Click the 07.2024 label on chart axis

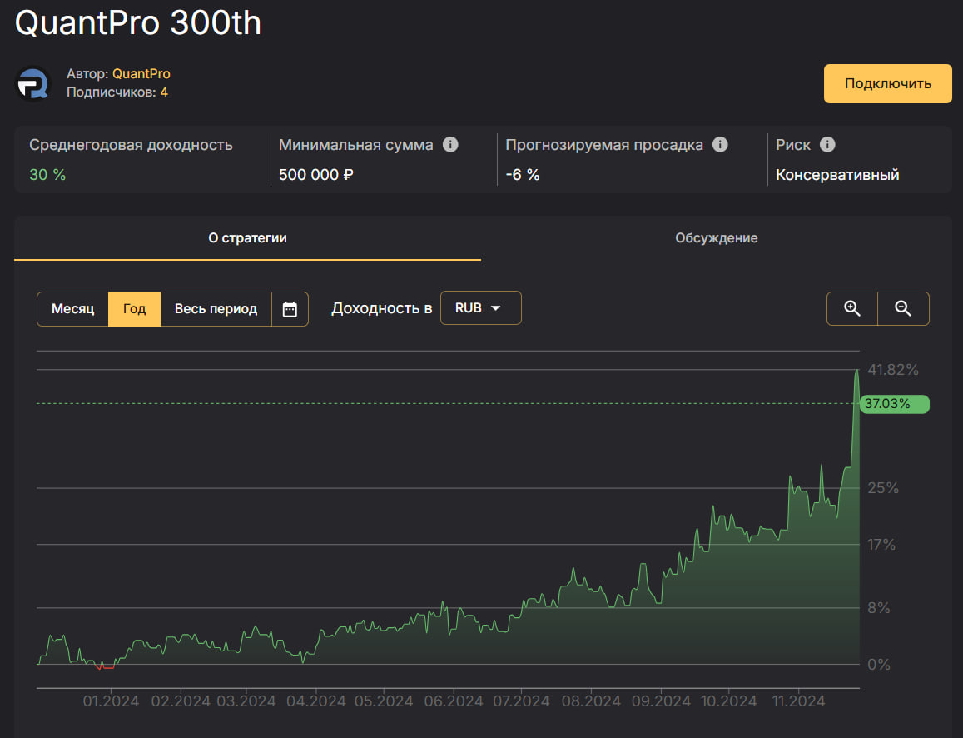(519, 701)
